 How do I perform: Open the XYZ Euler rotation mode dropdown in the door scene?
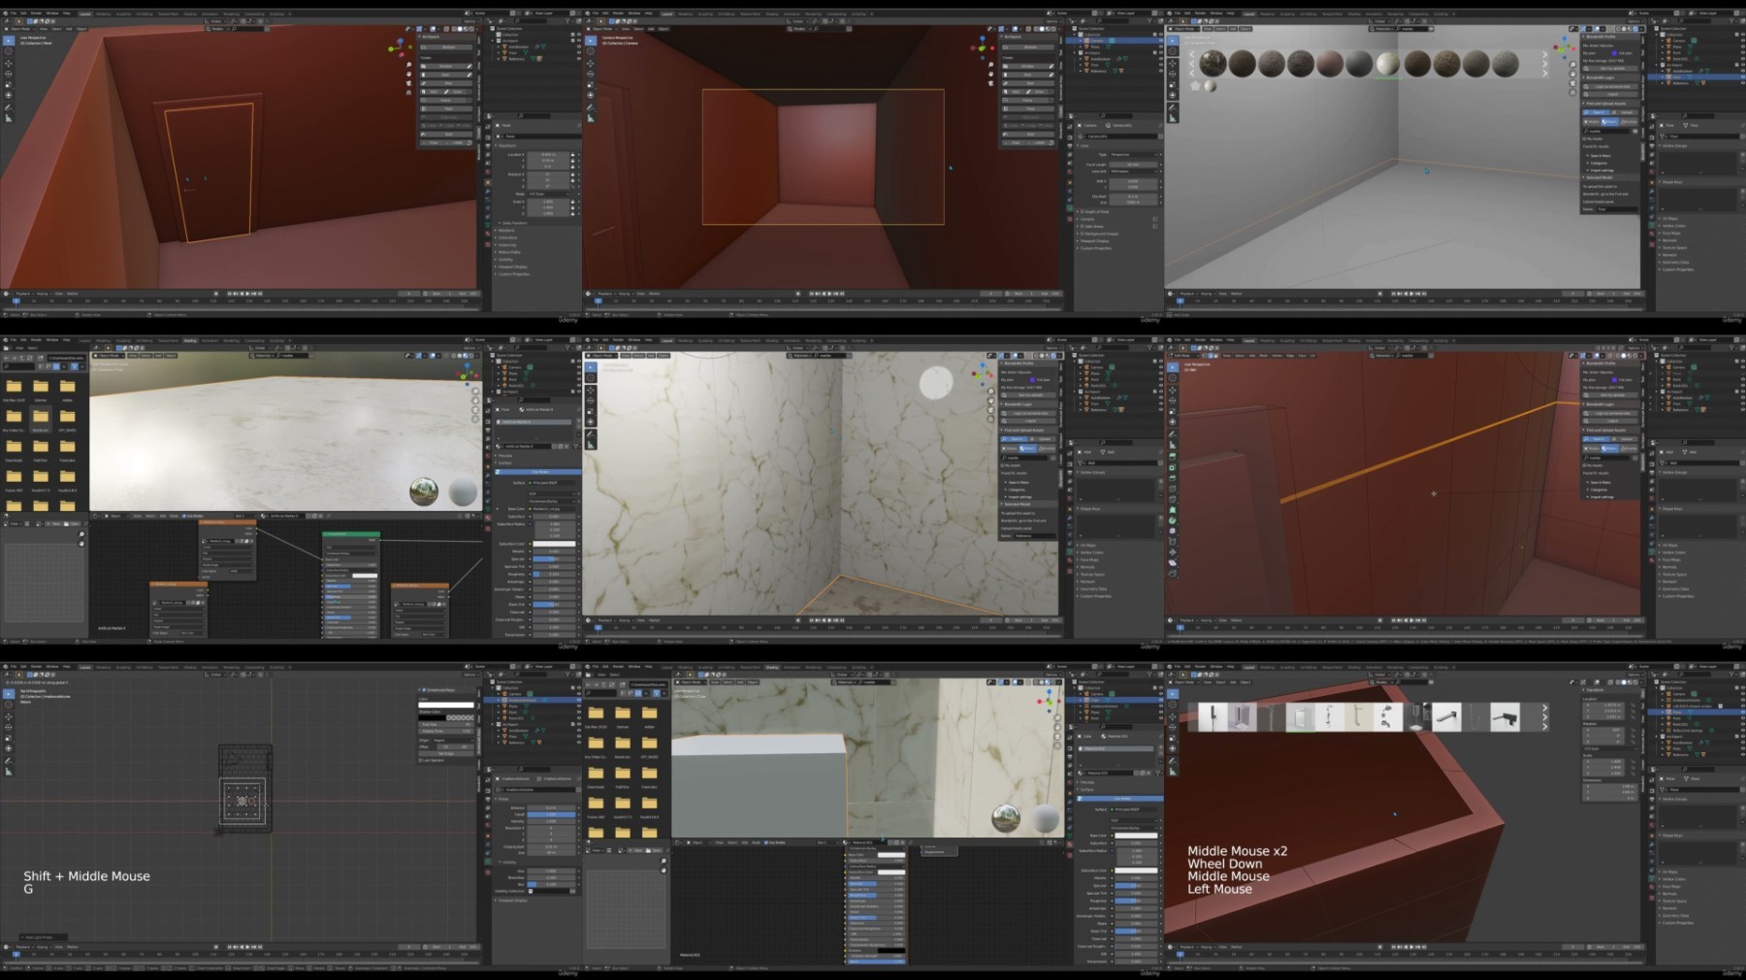click(548, 194)
